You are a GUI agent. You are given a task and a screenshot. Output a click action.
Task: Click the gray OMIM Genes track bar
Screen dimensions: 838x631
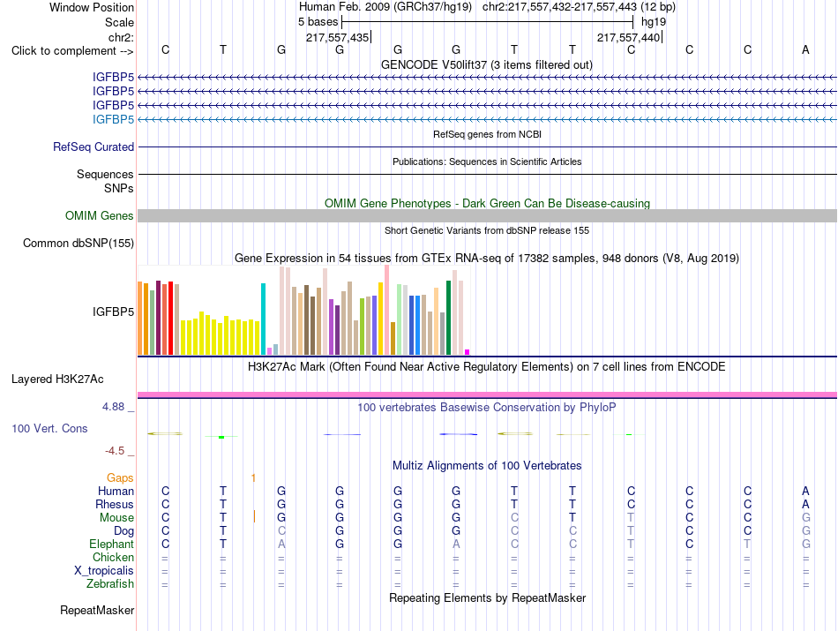click(x=487, y=215)
